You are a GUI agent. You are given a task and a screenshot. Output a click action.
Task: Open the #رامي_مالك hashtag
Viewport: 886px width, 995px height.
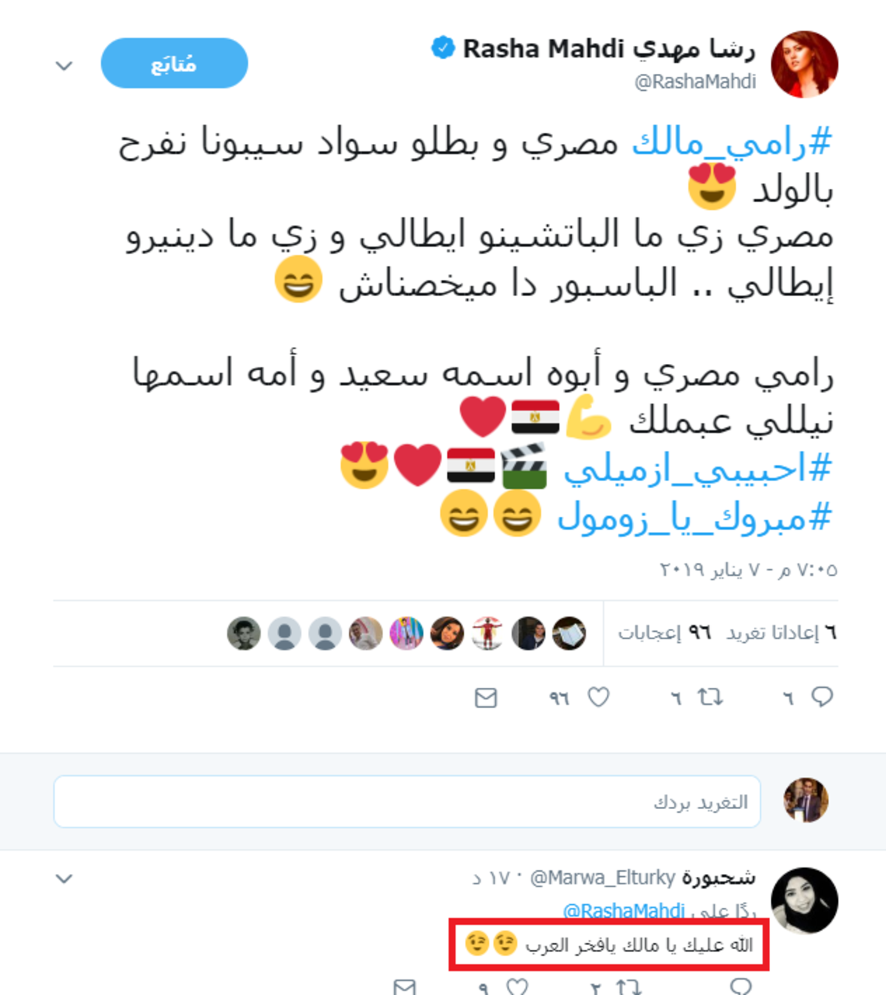(731, 142)
